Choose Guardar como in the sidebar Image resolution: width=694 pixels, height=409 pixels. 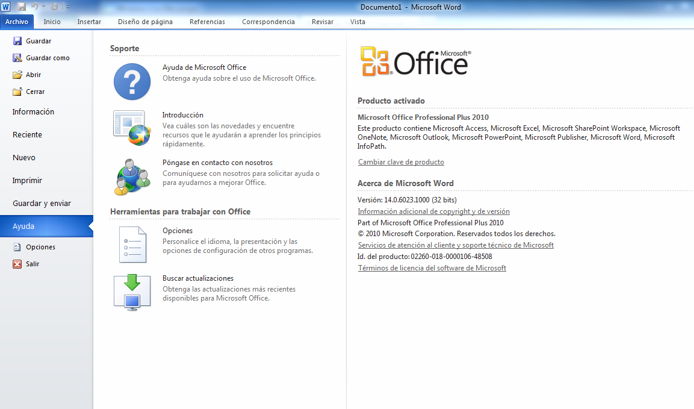pyautogui.click(x=46, y=58)
